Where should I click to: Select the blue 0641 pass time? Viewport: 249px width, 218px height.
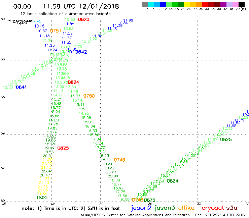coord(21,87)
